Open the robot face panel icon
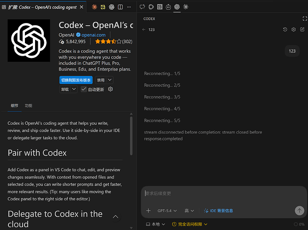The image size is (308, 230). (x=168, y=7)
